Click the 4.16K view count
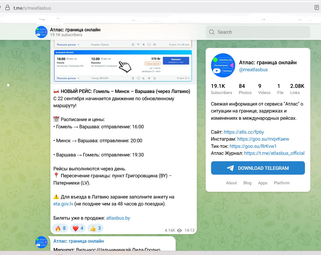The image size is (321, 255). (x=170, y=230)
